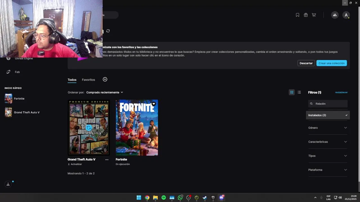Click Actualizar under Grand Theft Auto V
360x202 pixels.
coord(75,164)
